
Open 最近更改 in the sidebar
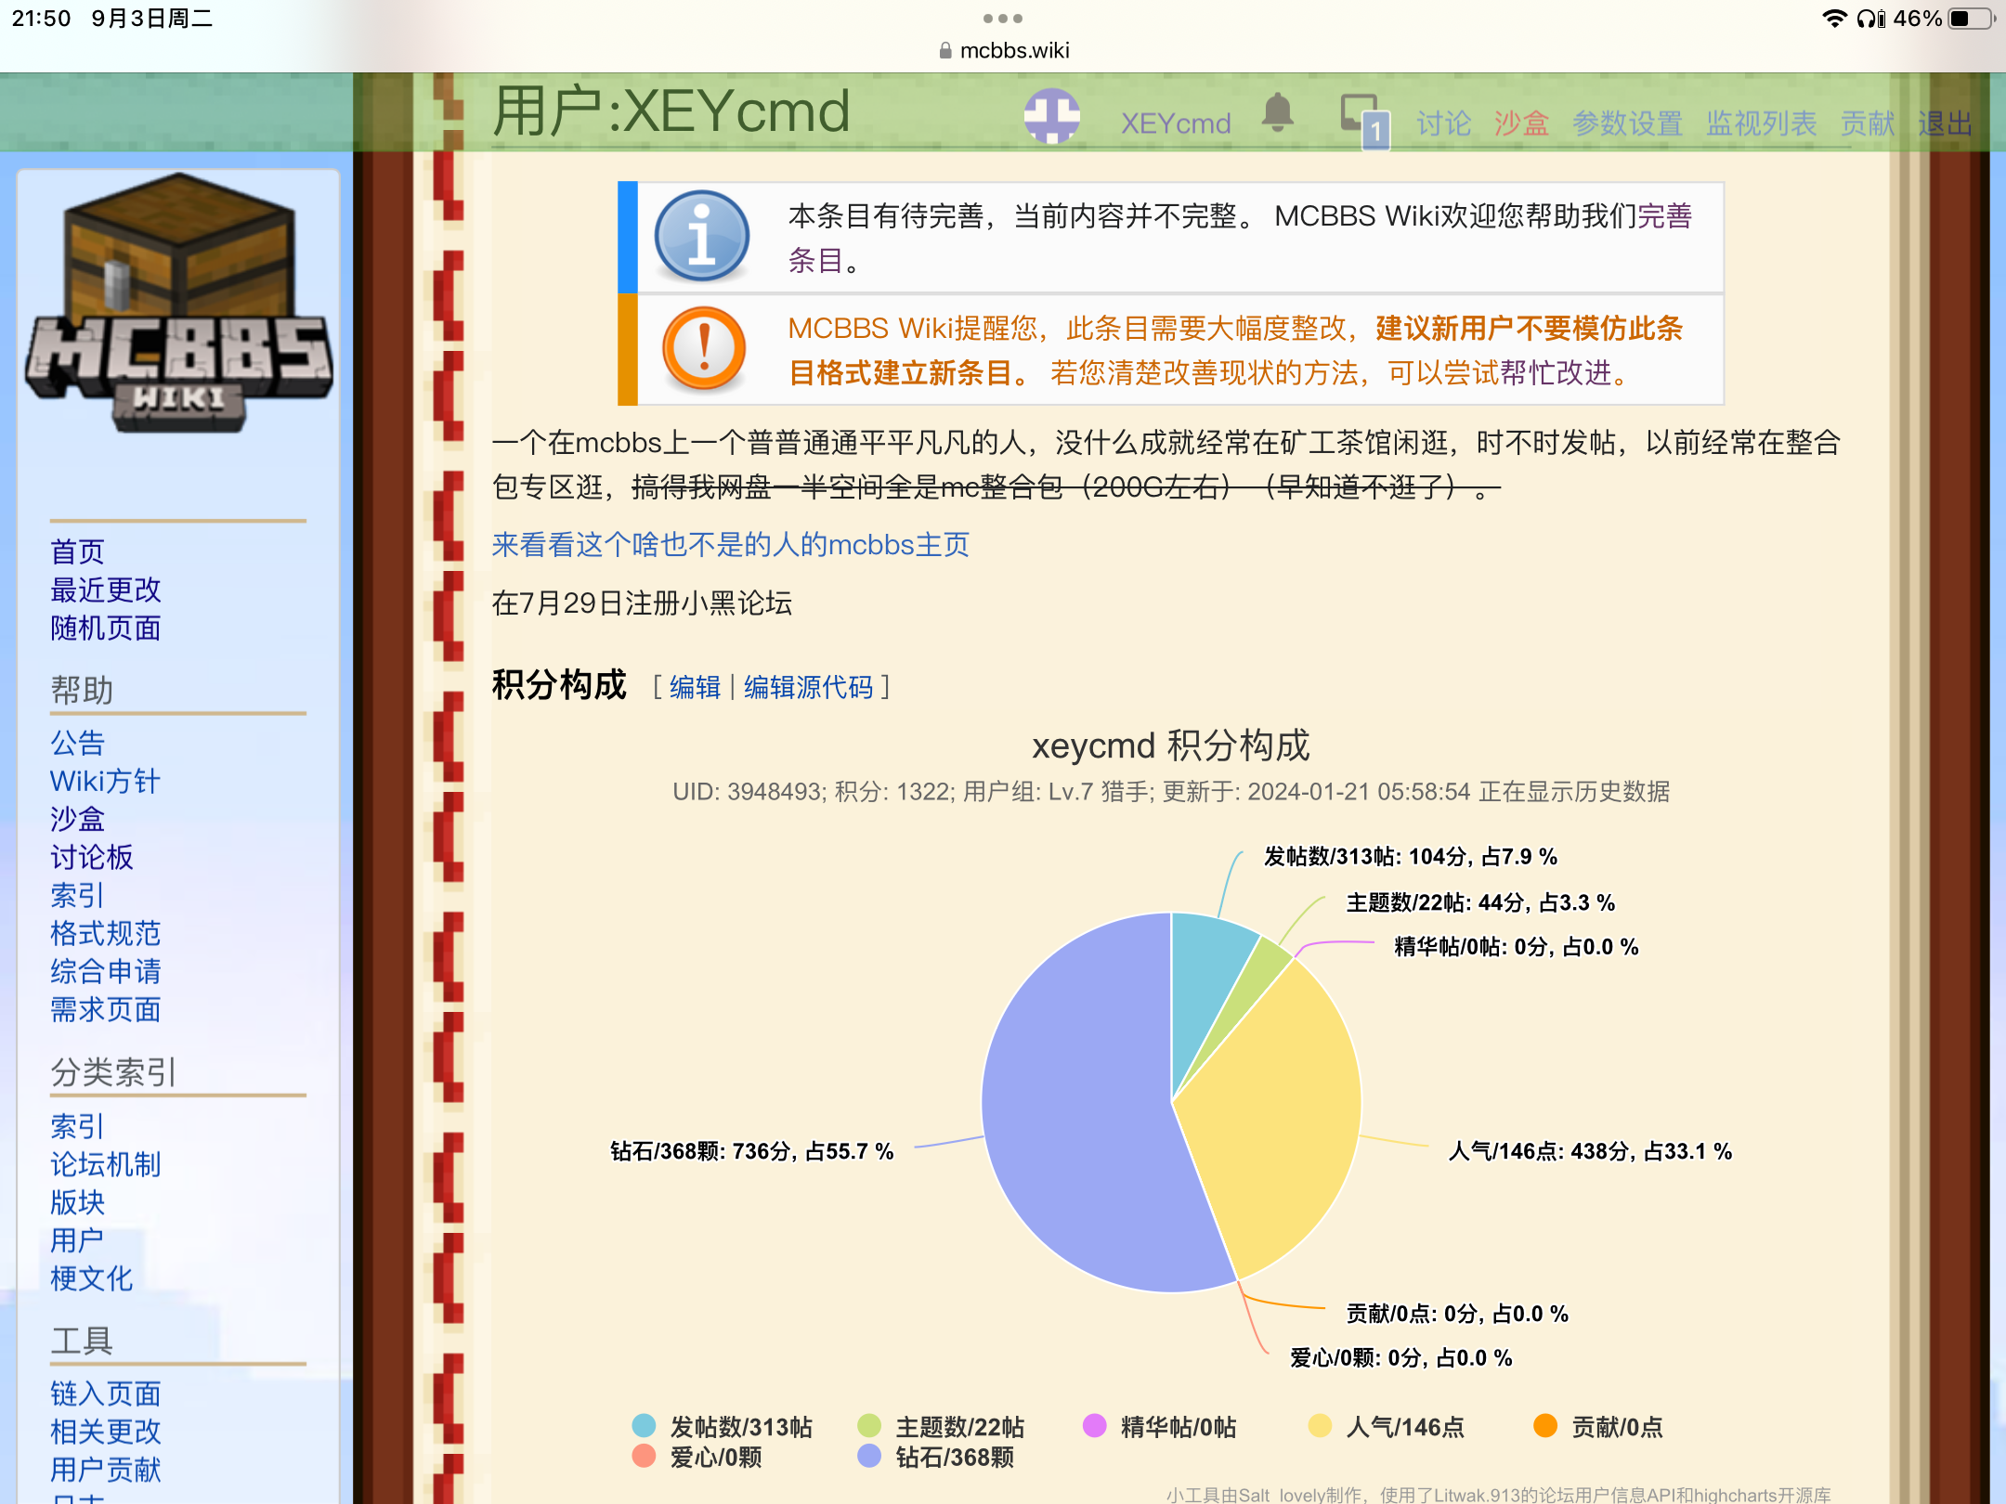click(105, 590)
